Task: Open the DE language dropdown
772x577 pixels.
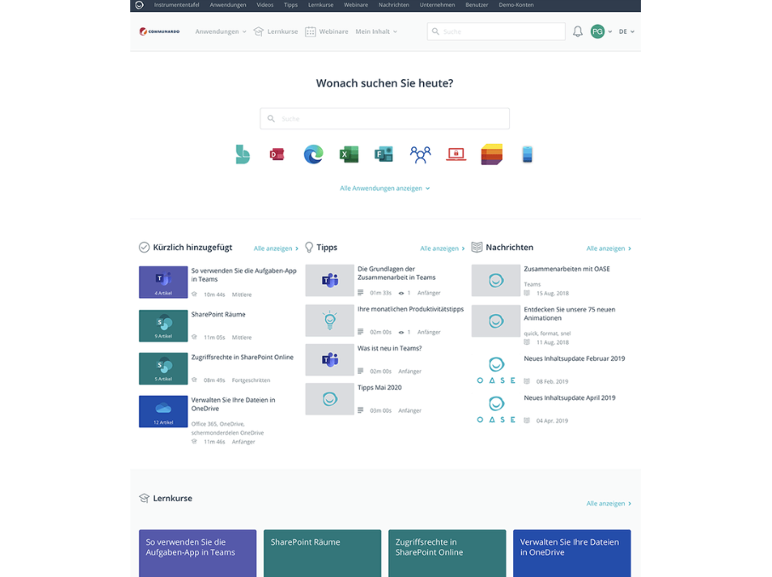Action: click(626, 31)
